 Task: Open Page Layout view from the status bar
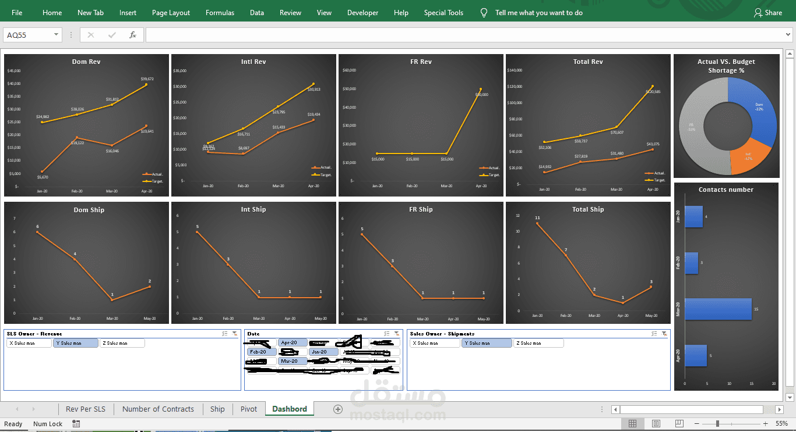point(656,423)
